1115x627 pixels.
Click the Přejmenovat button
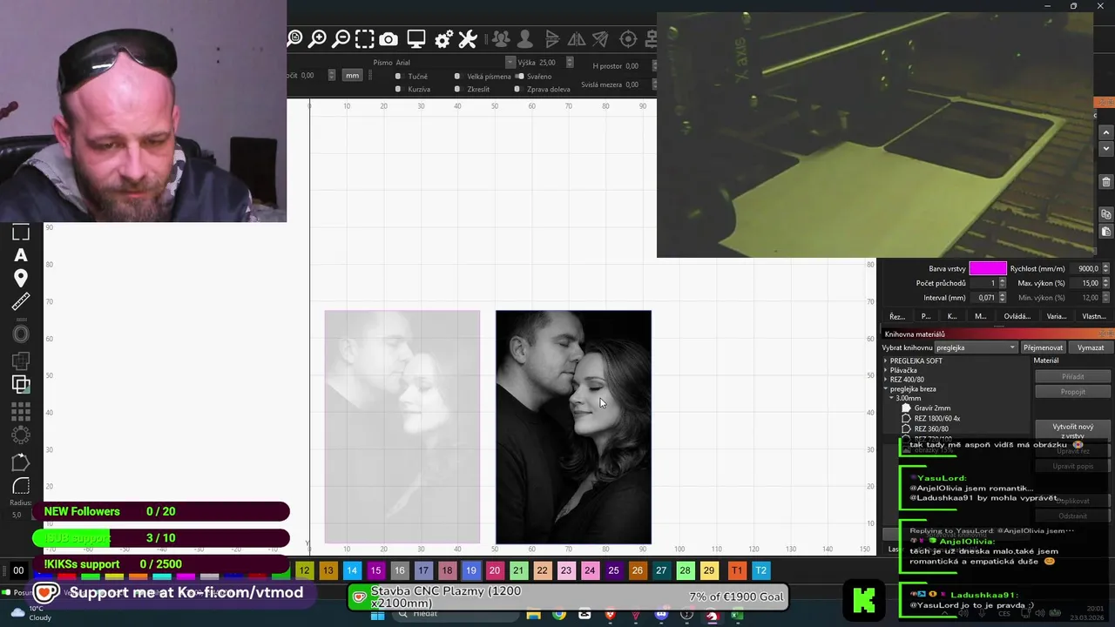click(x=1043, y=347)
